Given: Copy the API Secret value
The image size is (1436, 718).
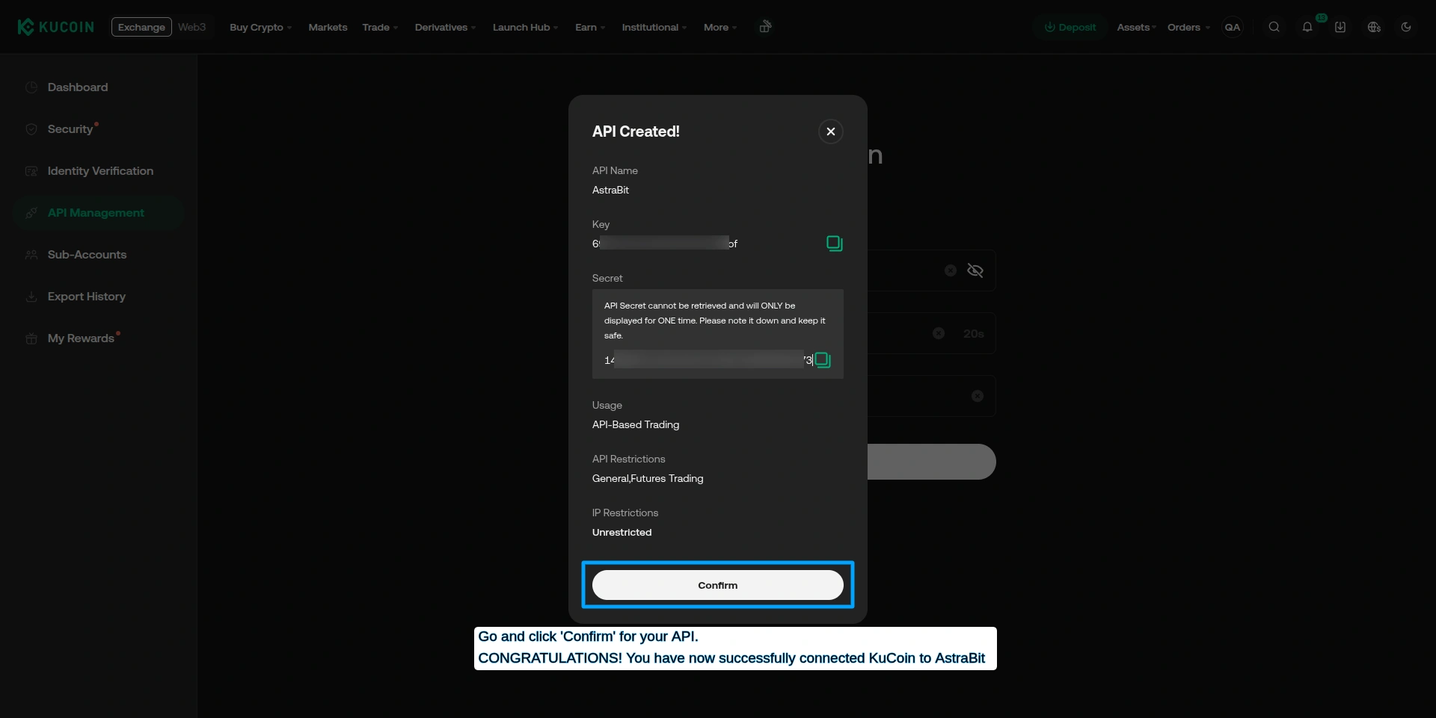Looking at the screenshot, I should click(823, 360).
